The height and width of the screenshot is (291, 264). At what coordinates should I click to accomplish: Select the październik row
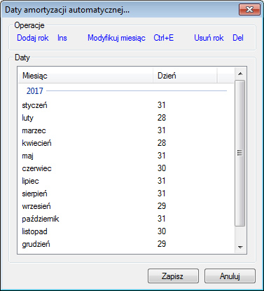[x=126, y=219]
